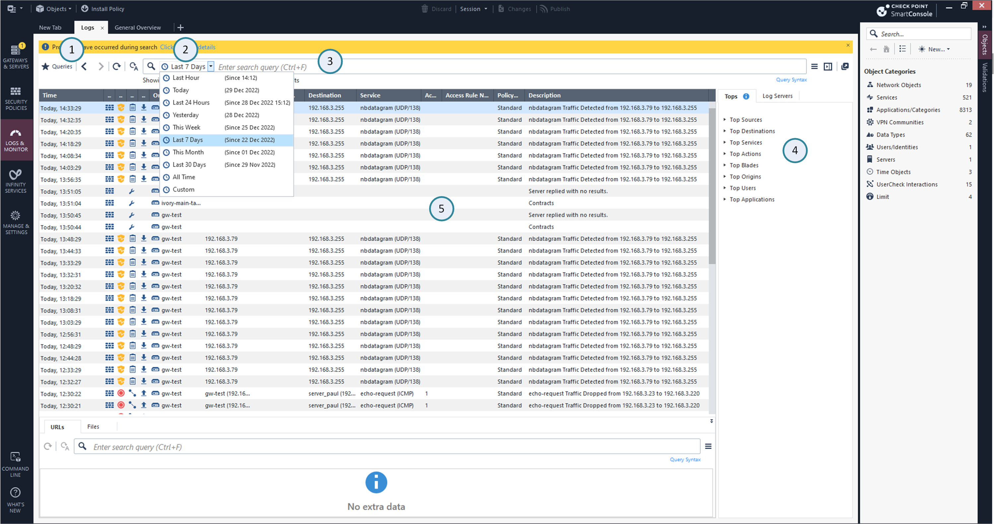Click refresh icon in lower URLs pane
The height and width of the screenshot is (524, 994).
click(47, 446)
